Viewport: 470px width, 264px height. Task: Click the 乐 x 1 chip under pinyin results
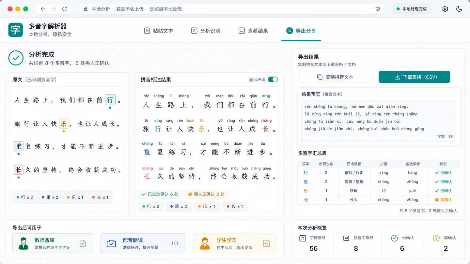point(207,206)
